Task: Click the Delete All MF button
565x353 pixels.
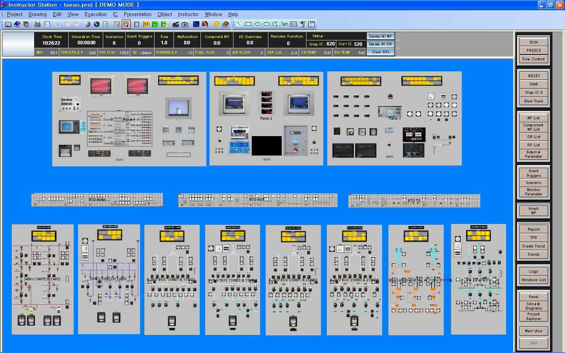Action: point(380,36)
